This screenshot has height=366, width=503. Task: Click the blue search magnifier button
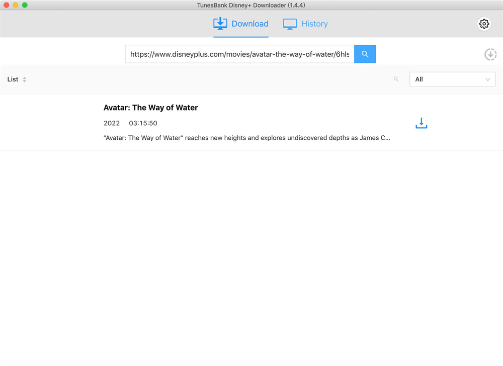[365, 54]
